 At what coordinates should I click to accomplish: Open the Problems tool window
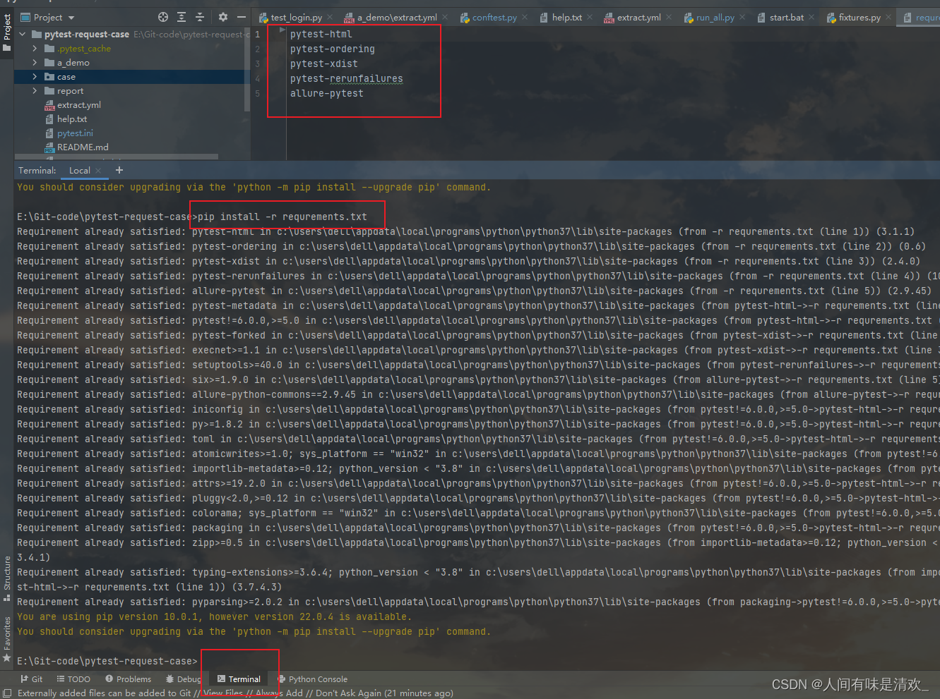(x=129, y=679)
